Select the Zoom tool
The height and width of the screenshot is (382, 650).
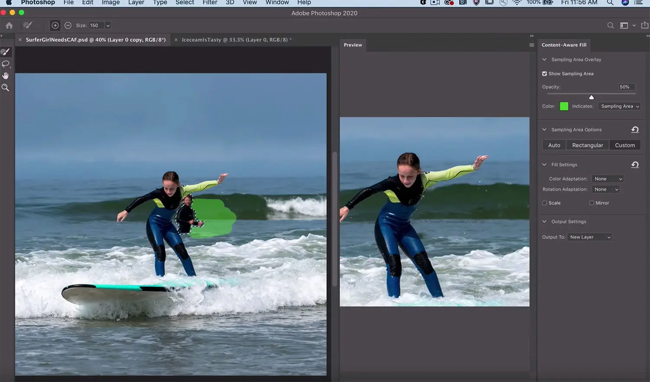tap(6, 87)
